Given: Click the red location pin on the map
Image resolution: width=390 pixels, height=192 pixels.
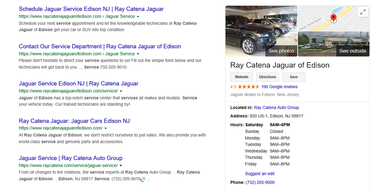Looking at the screenshot, I should pos(333,18).
